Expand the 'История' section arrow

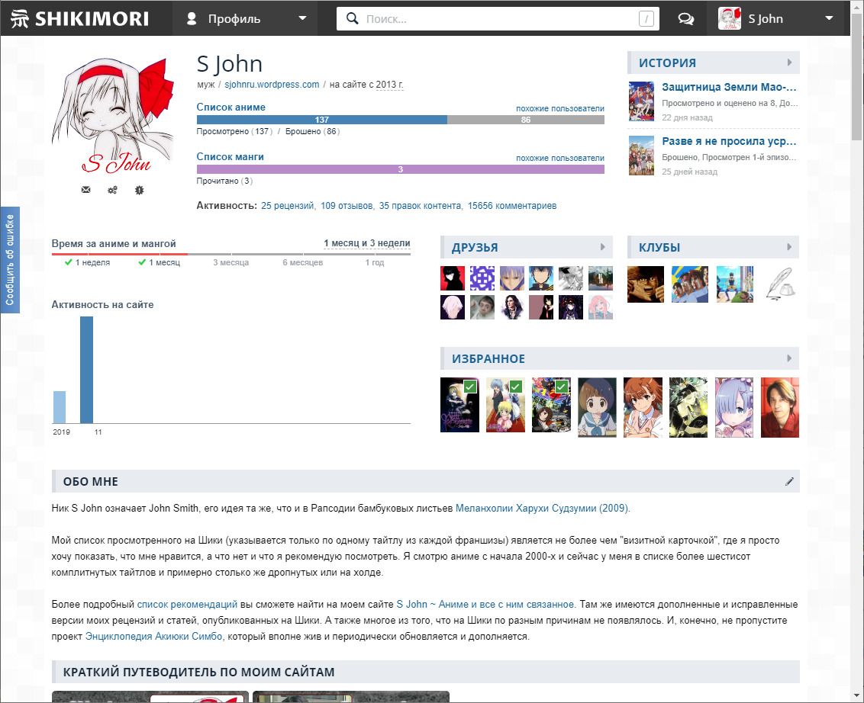pos(790,63)
